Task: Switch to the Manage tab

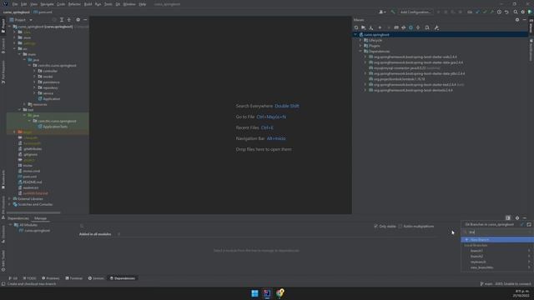Action: [x=40, y=218]
